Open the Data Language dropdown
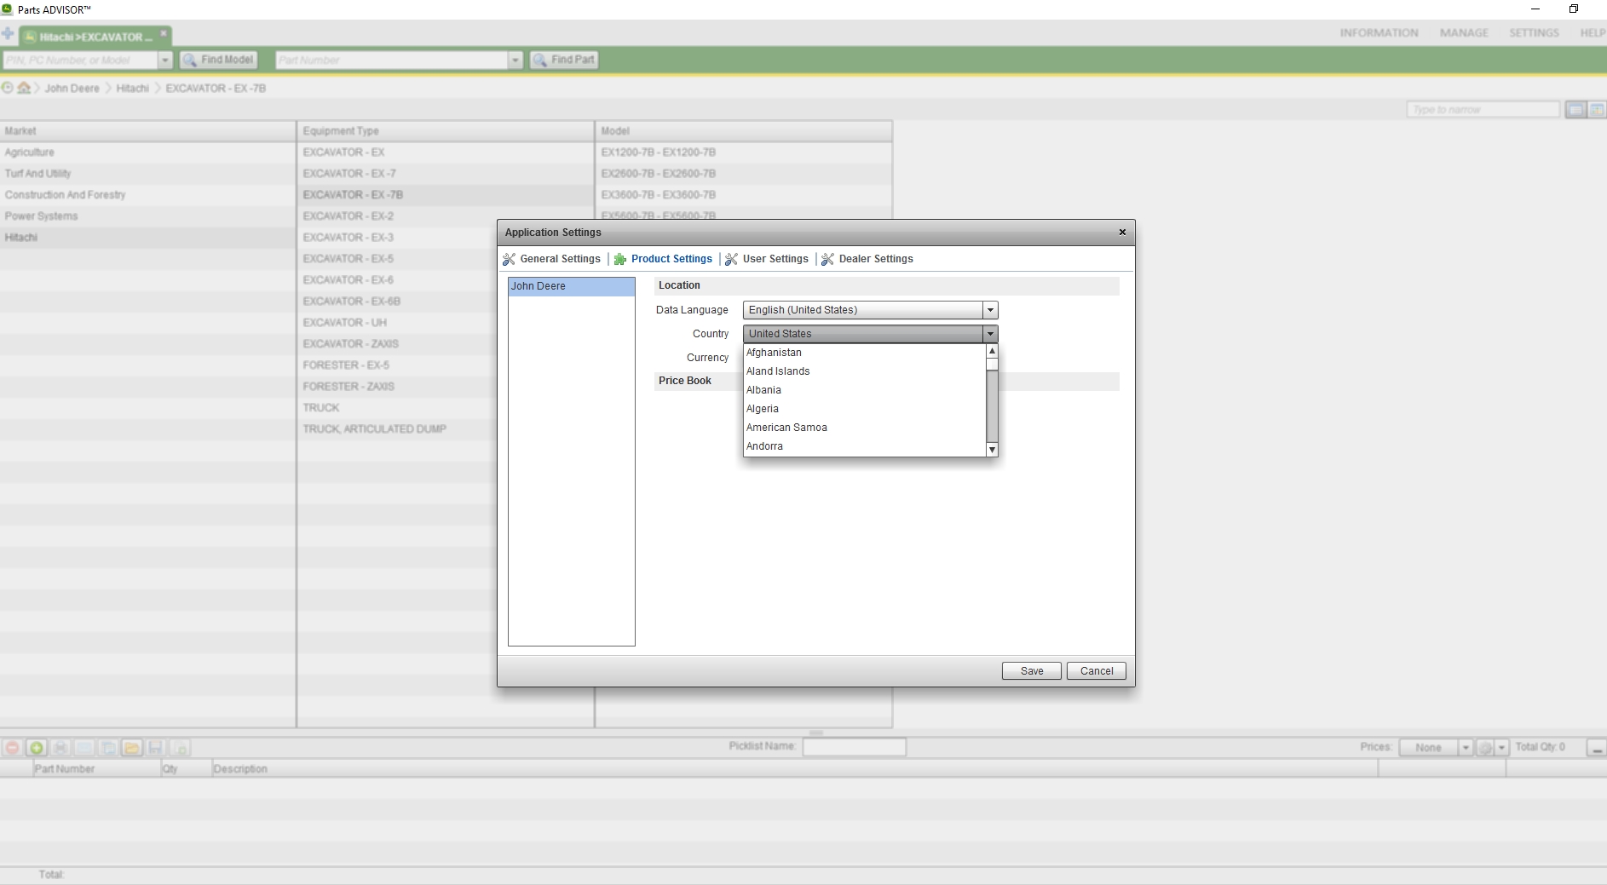The height and width of the screenshot is (885, 1607). 990,310
